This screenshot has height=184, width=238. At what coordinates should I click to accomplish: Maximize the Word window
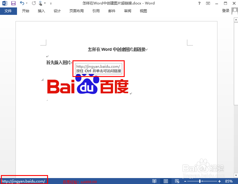click(x=225, y=3)
